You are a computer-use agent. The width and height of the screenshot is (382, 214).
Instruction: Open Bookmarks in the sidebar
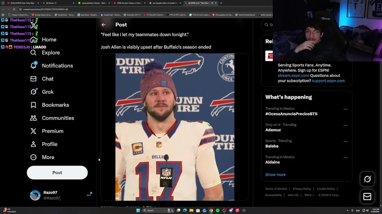pos(33,105)
